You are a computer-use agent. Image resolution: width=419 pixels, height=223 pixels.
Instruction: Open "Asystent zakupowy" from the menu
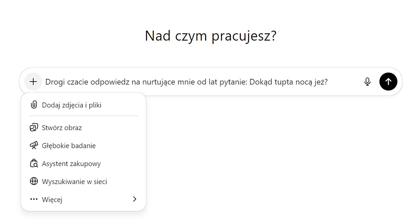coord(71,164)
